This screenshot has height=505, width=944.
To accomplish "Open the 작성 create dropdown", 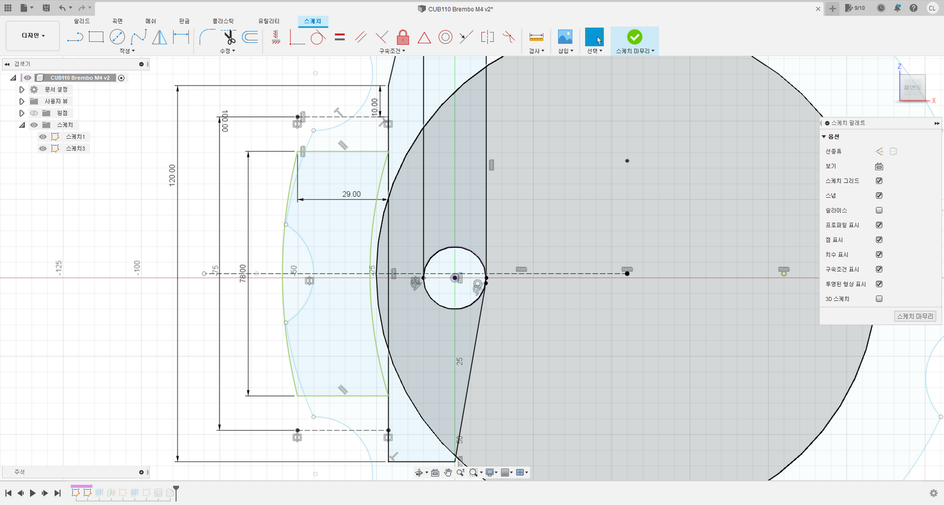I will (127, 51).
